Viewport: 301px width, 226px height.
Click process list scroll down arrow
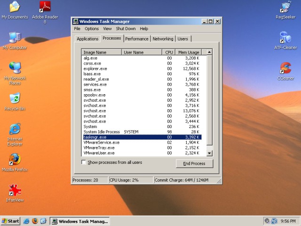pos(209,153)
